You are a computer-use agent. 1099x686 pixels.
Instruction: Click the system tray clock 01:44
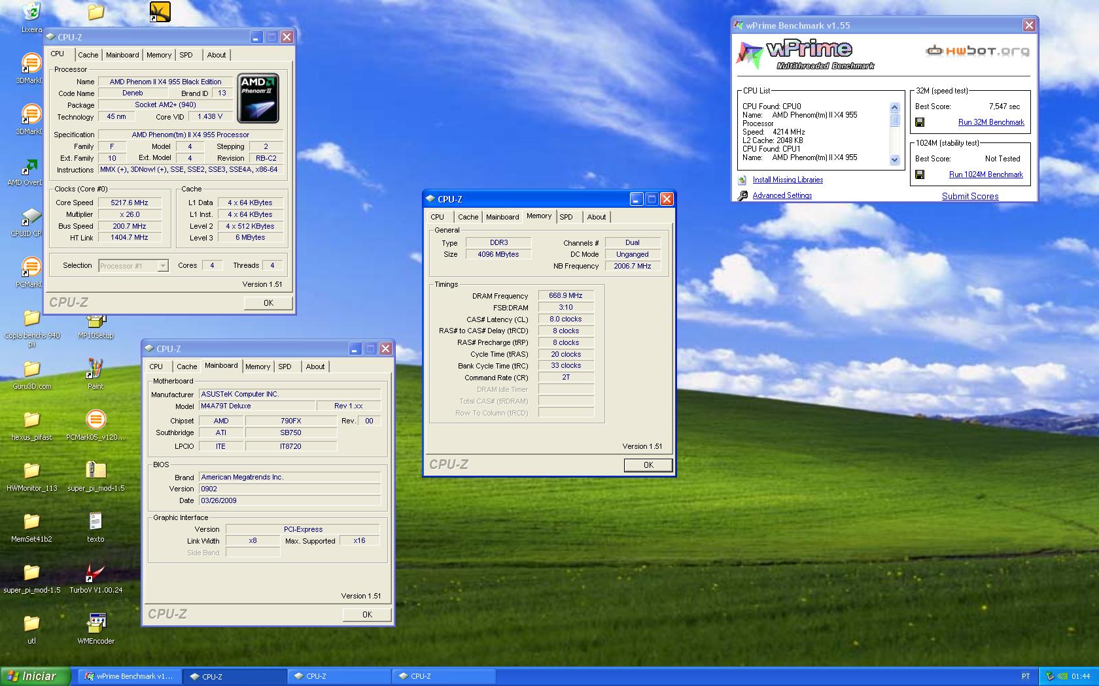pyautogui.click(x=1081, y=677)
